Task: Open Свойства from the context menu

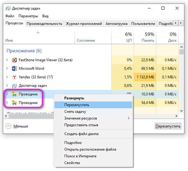Action: pyautogui.click(x=94, y=163)
